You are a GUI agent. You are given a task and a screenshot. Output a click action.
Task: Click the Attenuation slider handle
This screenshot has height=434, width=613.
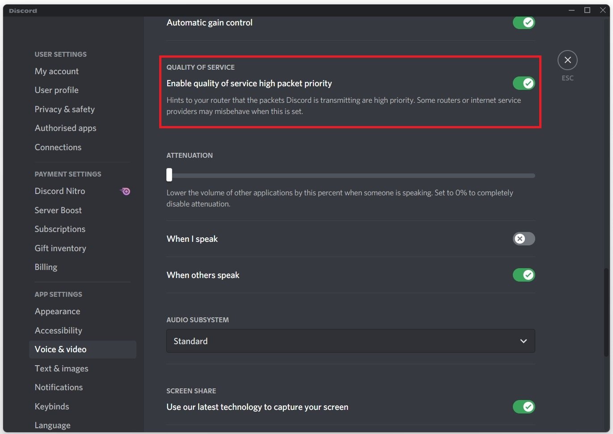coord(169,175)
